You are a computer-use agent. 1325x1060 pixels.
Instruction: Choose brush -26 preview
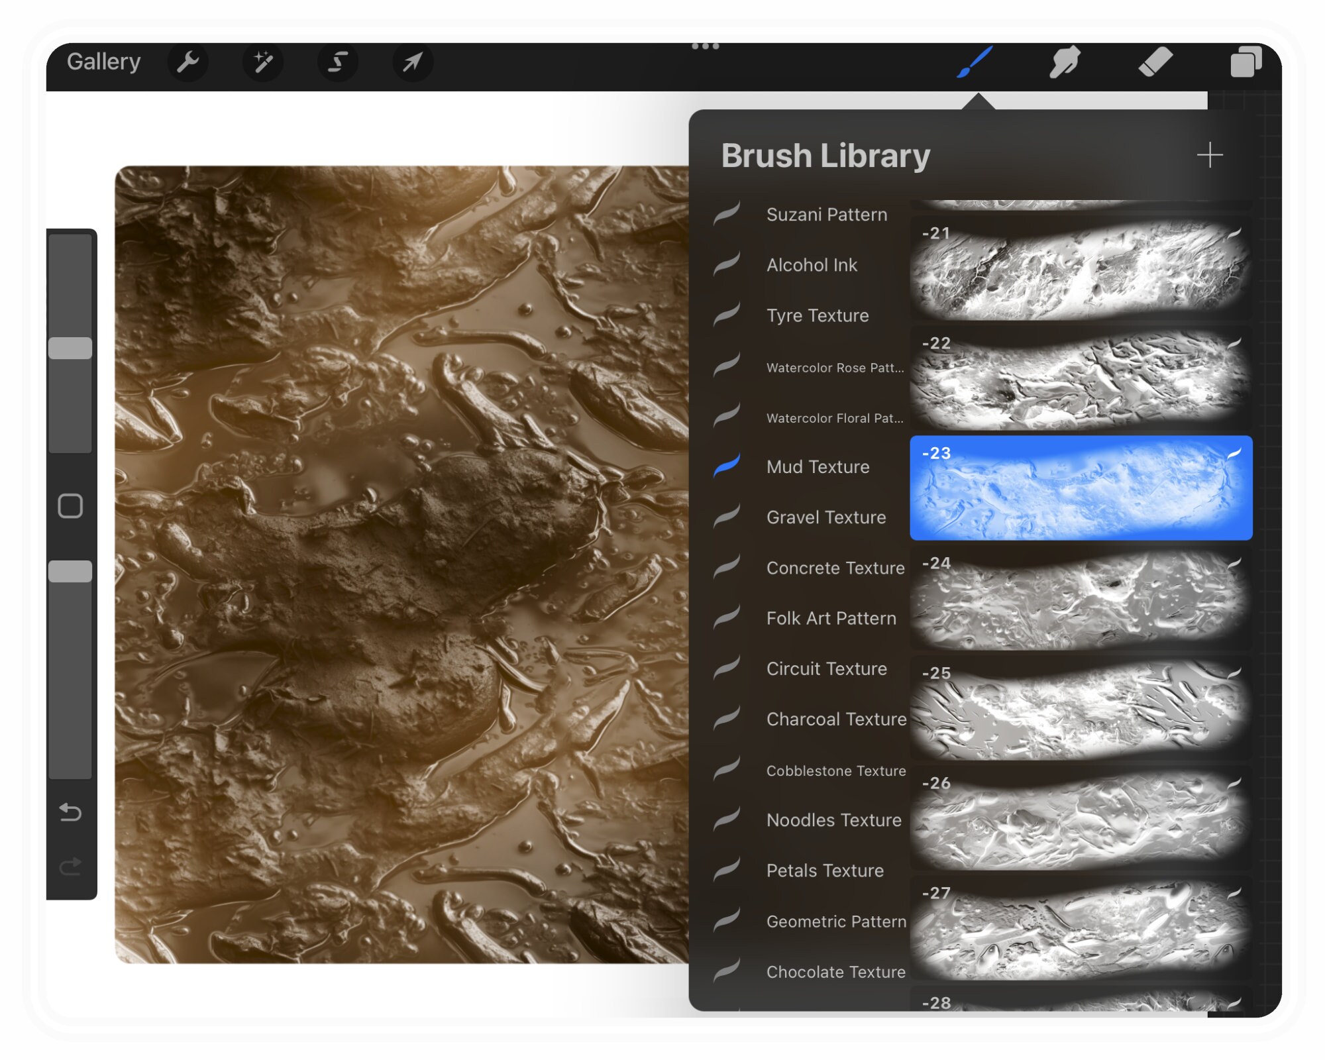[x=1081, y=818]
